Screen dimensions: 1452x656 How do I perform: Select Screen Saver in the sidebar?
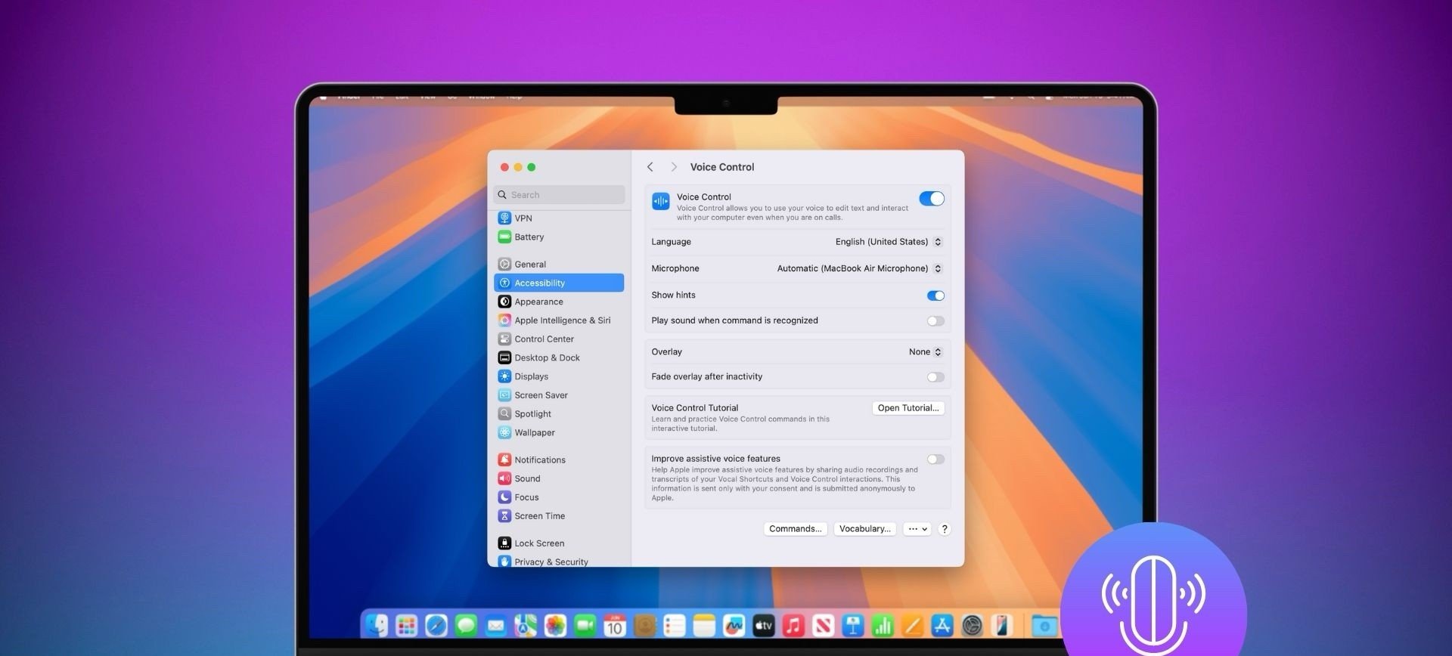[559, 395]
